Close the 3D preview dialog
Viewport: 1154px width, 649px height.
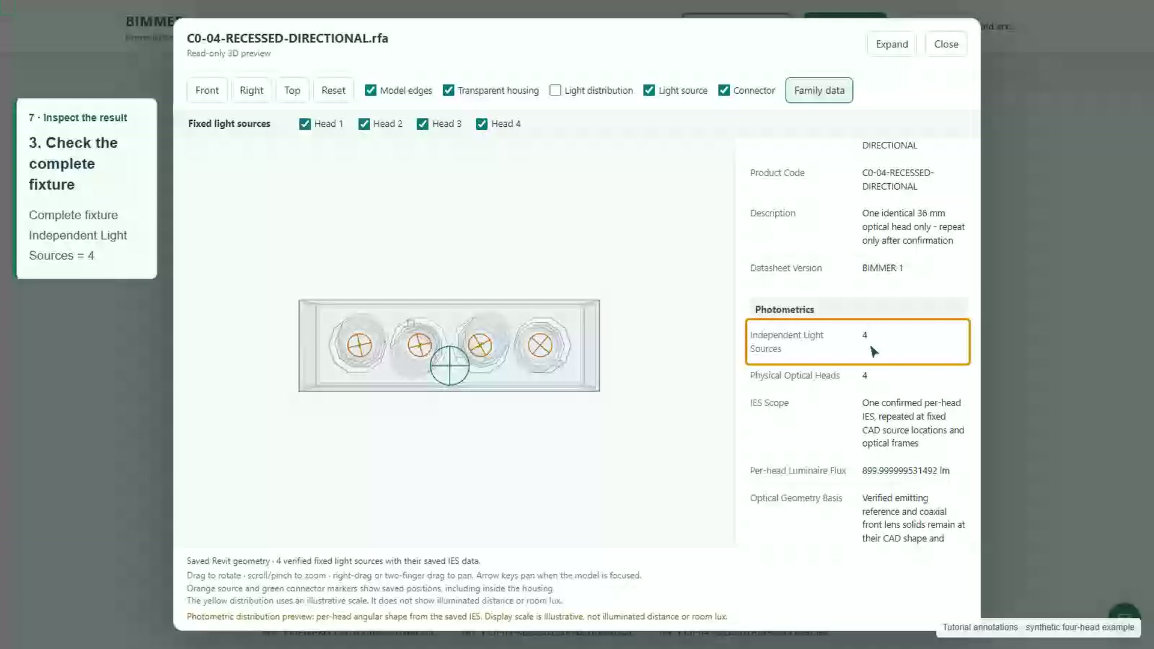(x=946, y=44)
